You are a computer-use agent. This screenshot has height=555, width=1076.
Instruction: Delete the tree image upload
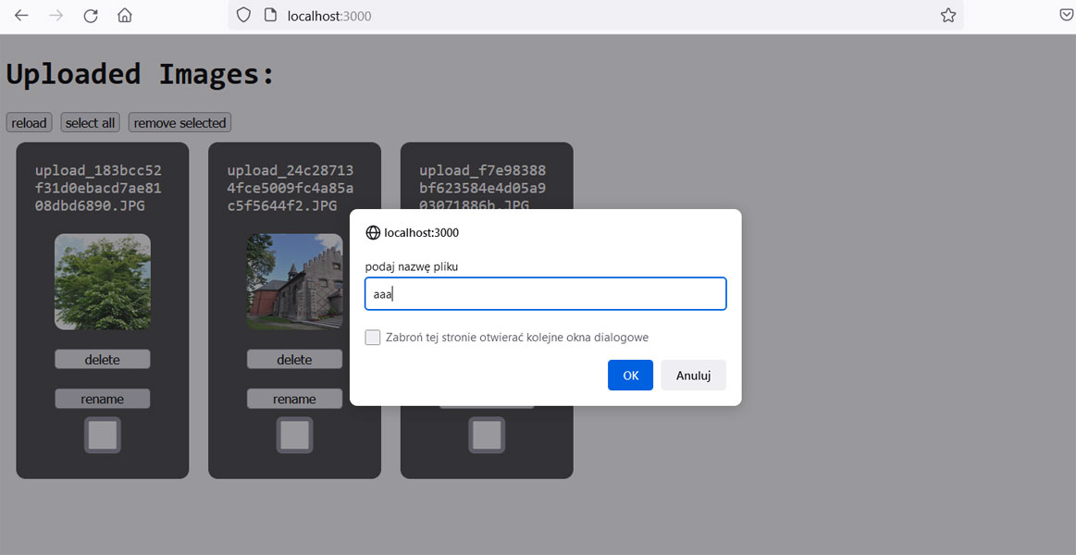pyautogui.click(x=103, y=360)
